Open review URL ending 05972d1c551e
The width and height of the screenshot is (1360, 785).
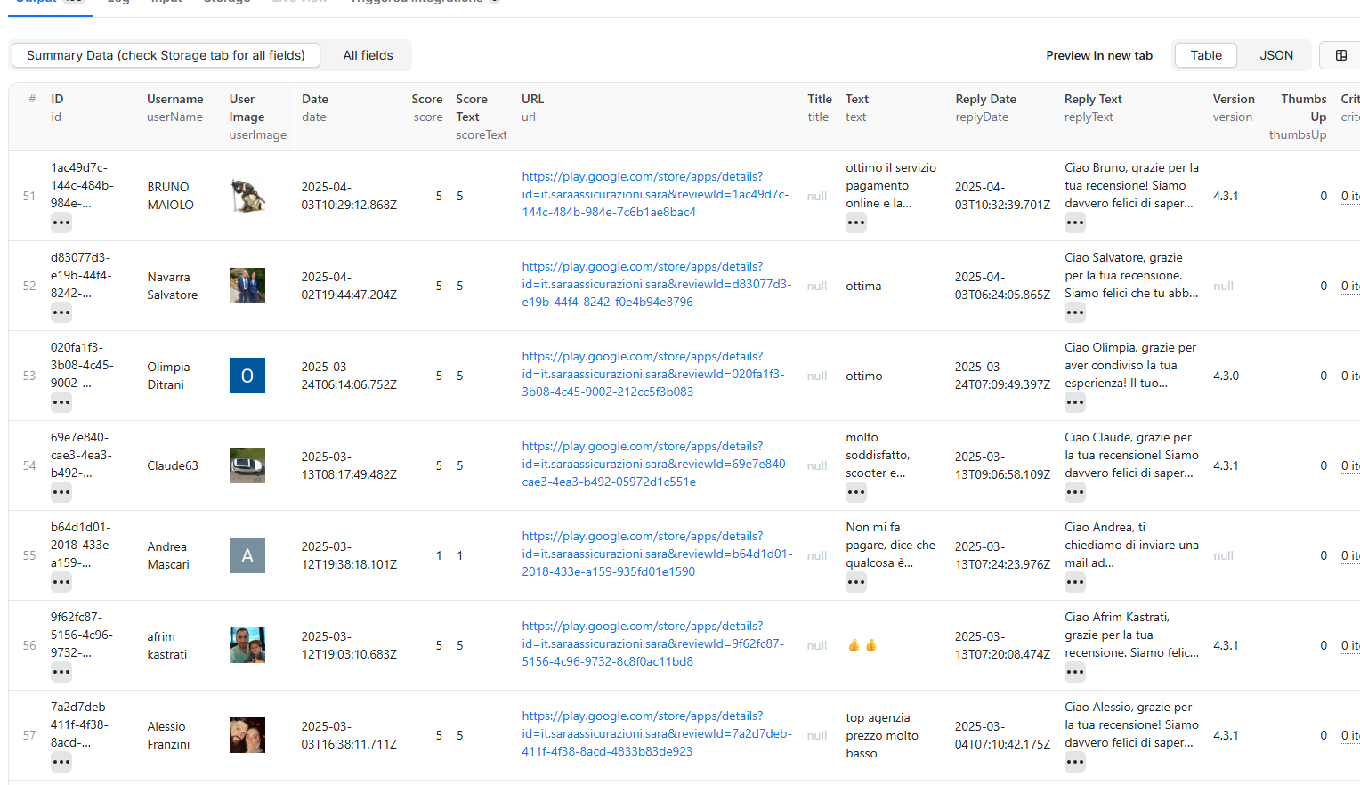(x=656, y=465)
